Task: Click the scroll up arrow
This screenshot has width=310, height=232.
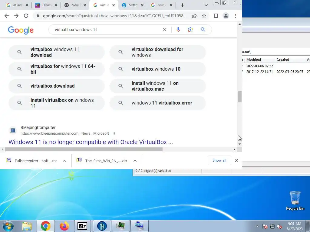Action: point(240,24)
